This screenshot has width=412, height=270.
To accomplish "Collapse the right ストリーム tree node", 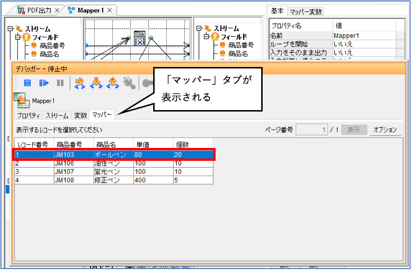I will (x=199, y=28).
